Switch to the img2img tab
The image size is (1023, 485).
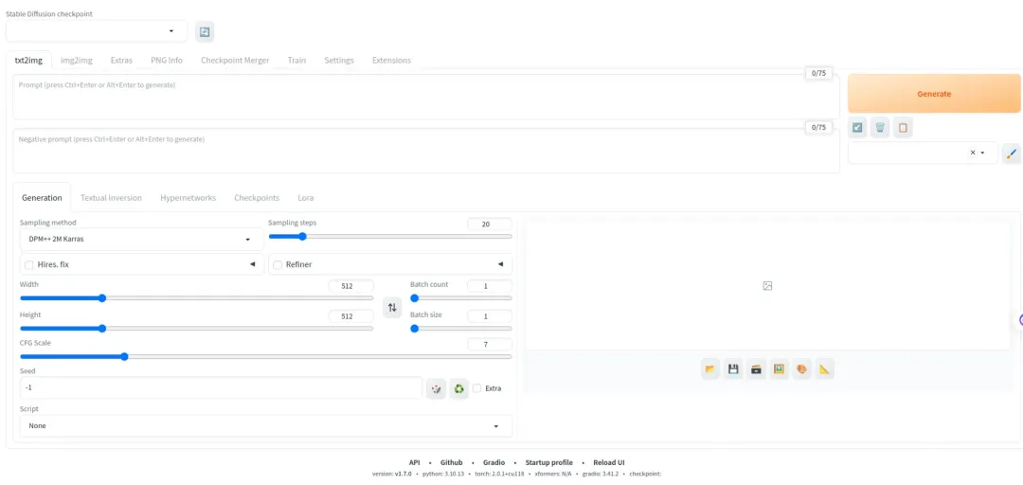(76, 60)
